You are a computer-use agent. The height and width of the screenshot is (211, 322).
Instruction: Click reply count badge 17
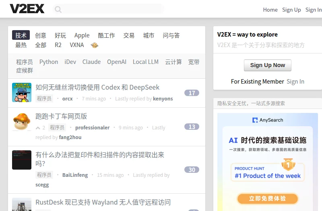tap(192, 93)
